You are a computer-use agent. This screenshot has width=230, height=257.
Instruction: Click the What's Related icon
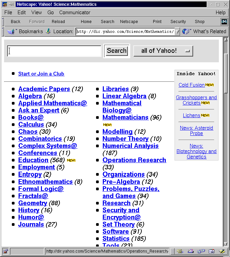coord(186,31)
